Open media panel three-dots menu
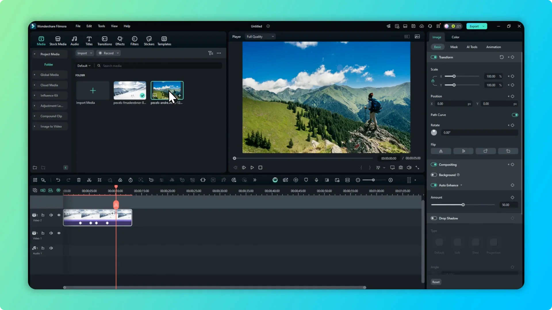 point(219,53)
